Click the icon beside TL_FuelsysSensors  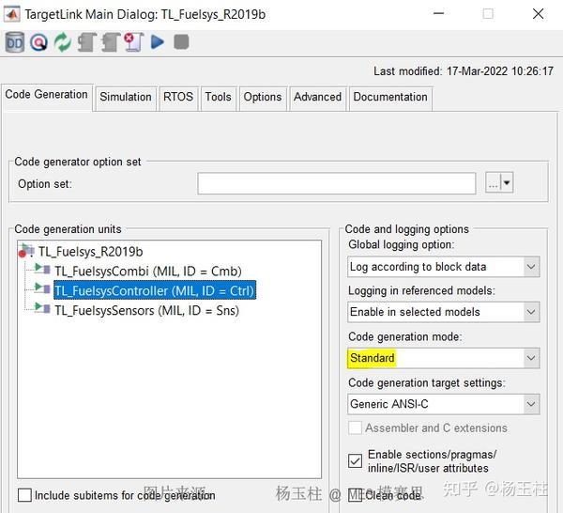pyautogui.click(x=42, y=308)
